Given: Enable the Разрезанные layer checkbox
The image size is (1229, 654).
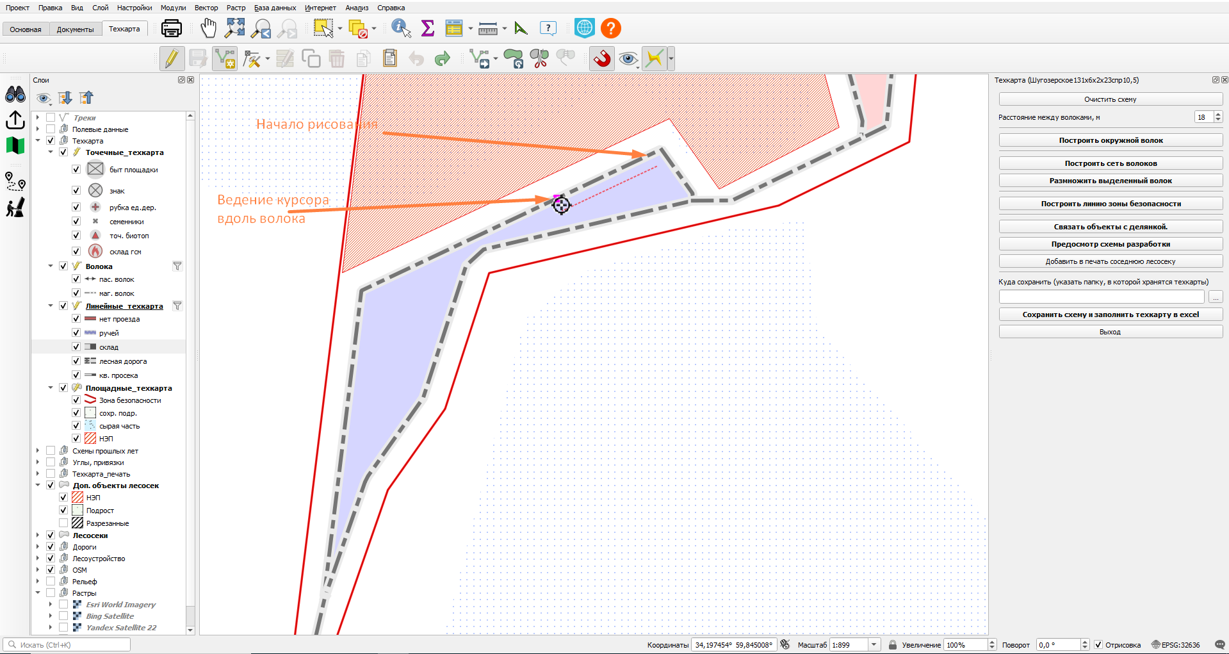Looking at the screenshot, I should (x=63, y=523).
